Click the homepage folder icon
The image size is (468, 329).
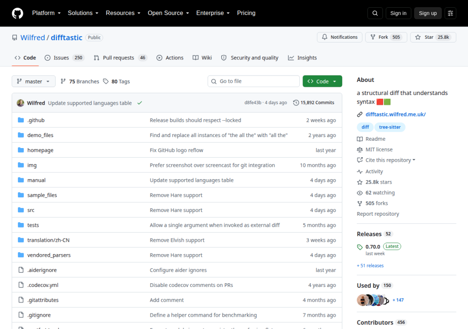[x=21, y=150]
